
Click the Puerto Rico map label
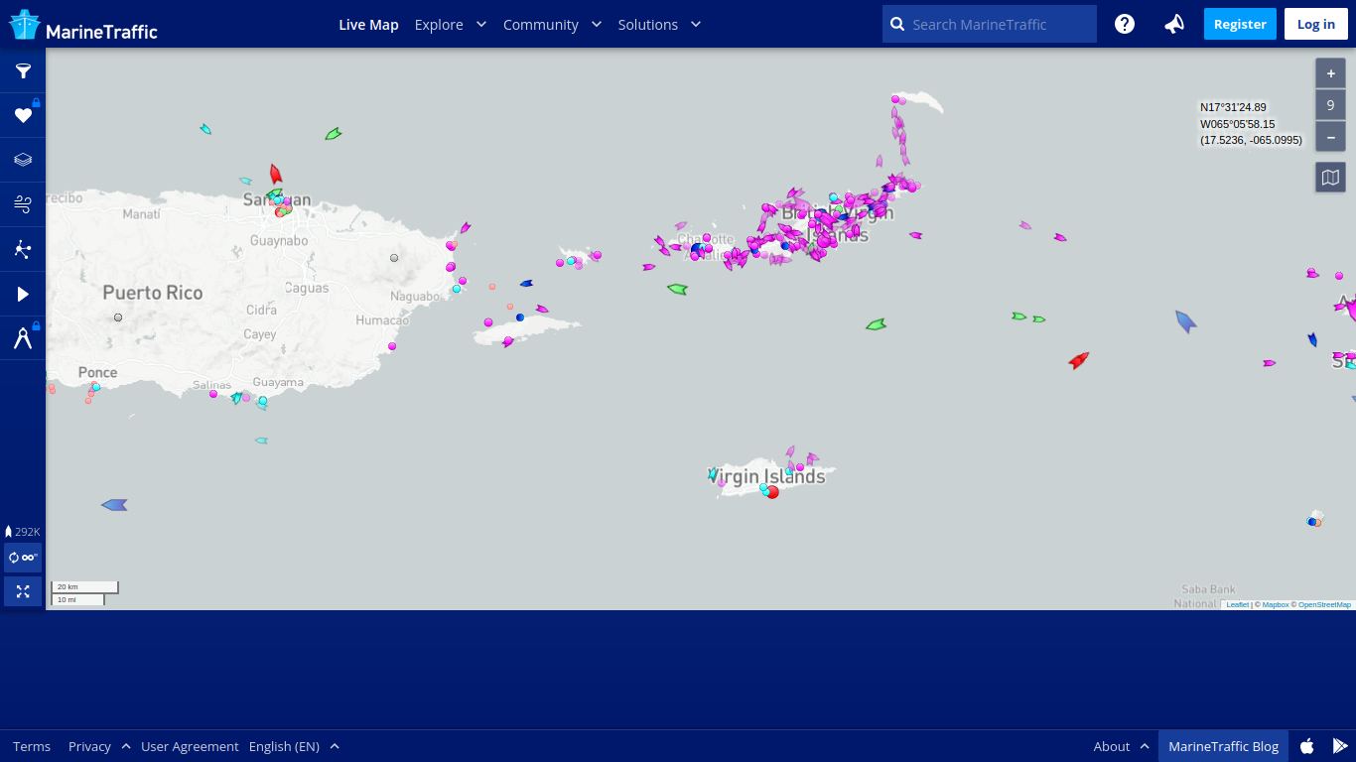coord(153,293)
